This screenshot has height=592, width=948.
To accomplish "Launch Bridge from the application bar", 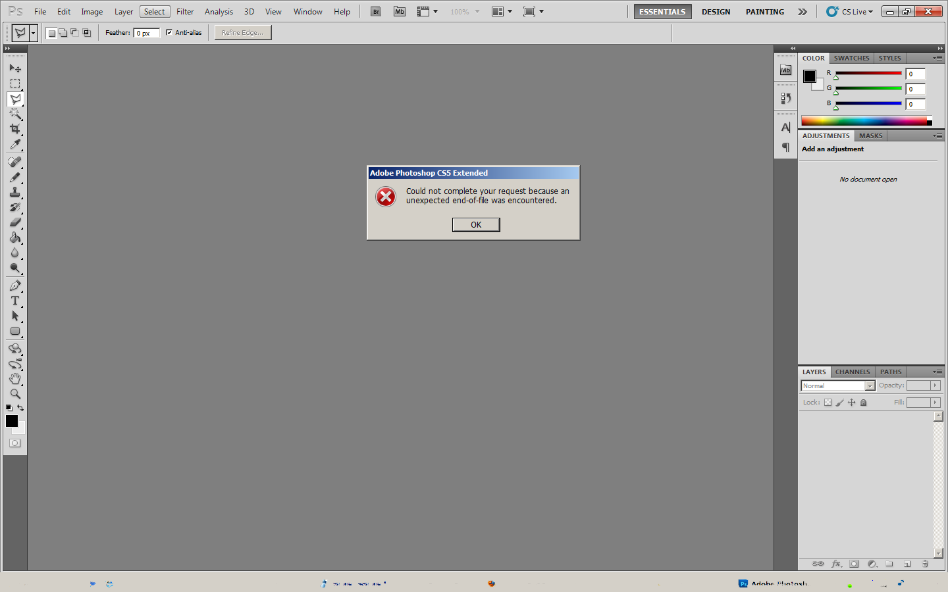I will 376,12.
